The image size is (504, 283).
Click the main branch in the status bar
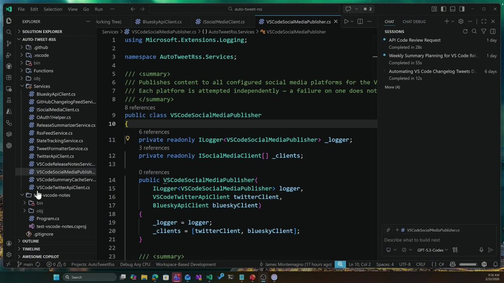25,265
